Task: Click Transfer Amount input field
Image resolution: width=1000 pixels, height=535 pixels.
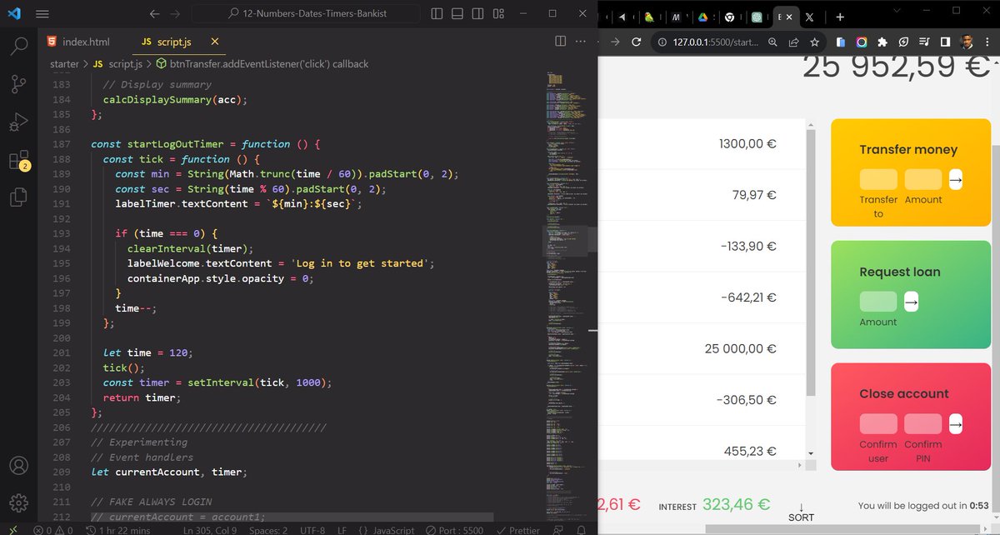Action: point(923,179)
